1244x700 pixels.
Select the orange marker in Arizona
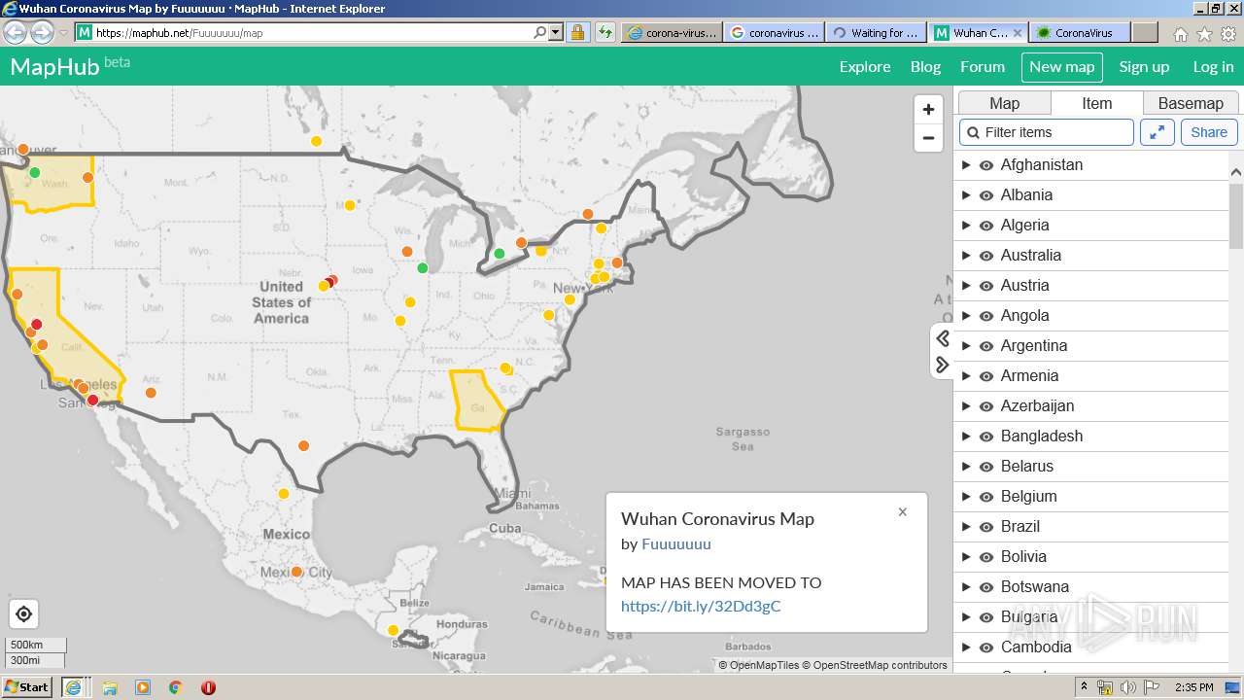(x=151, y=393)
